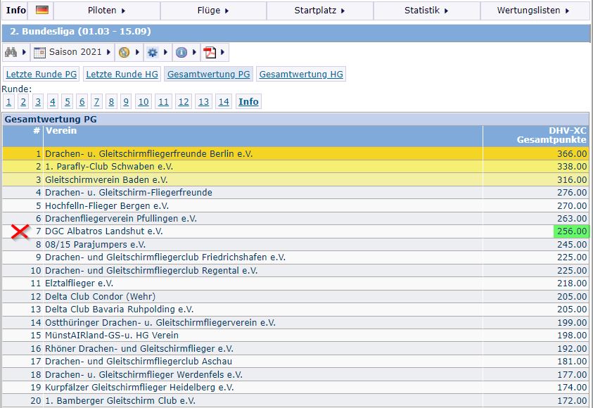
Task: Click the blue info circle icon
Action: [x=181, y=52]
